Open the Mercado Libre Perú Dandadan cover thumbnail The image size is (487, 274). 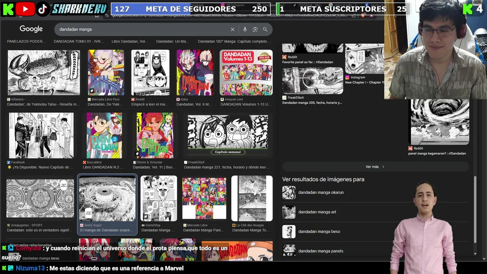pyautogui.click(x=106, y=72)
